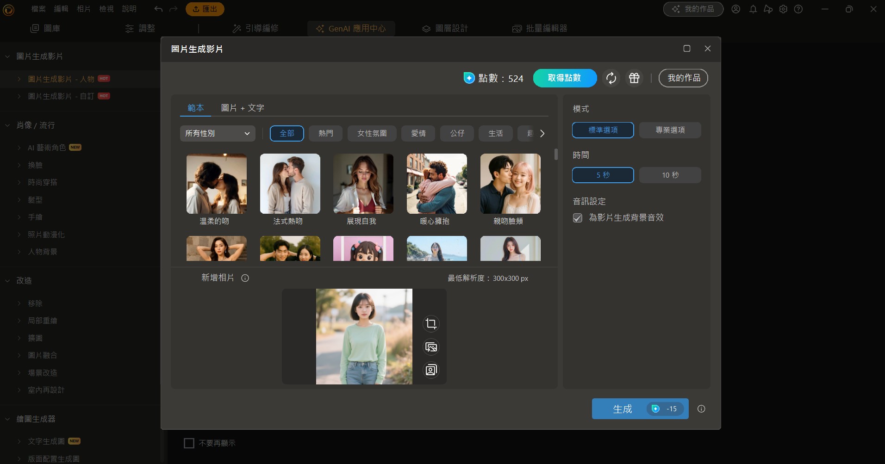Select the 暖心擁抱 template thumbnail
The height and width of the screenshot is (464, 885).
pos(437,184)
